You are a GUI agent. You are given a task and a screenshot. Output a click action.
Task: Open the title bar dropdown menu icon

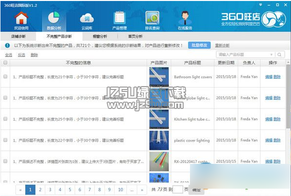click(260, 5)
